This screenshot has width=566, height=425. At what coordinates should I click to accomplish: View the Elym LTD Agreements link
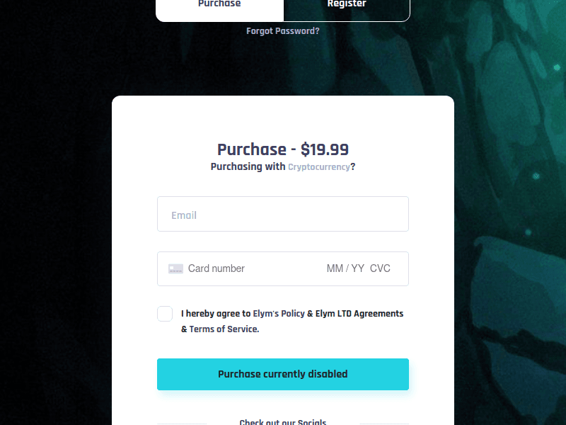point(359,314)
